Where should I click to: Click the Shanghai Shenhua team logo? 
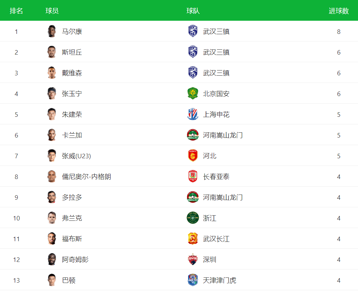click(x=193, y=114)
